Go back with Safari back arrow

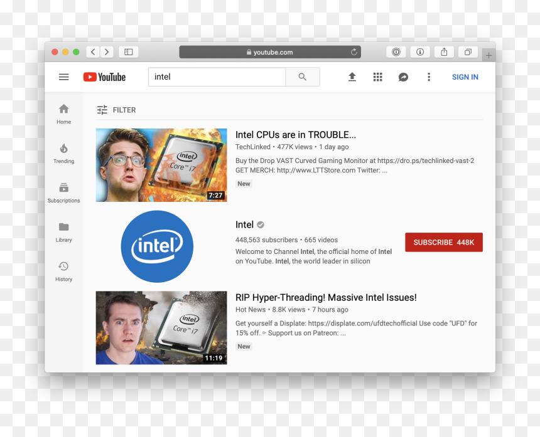(93, 52)
